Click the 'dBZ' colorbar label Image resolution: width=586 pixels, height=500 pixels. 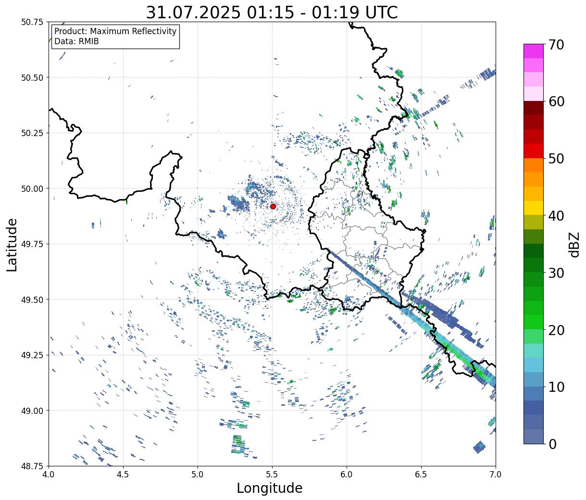click(x=574, y=244)
